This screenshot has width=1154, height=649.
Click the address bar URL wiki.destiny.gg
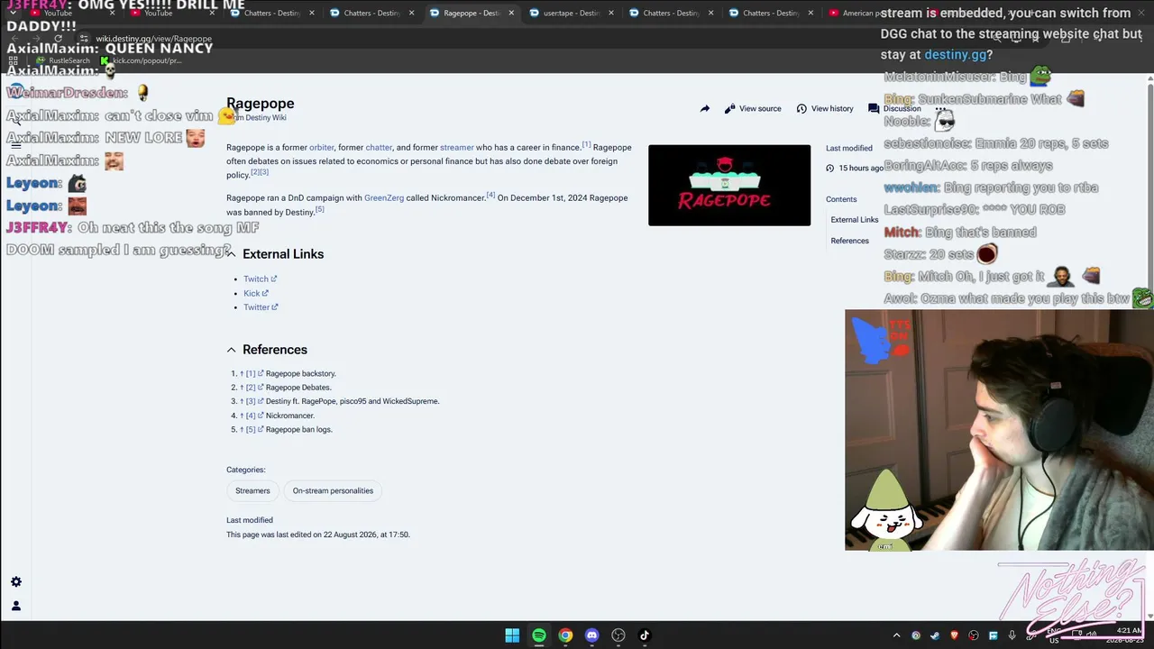click(x=153, y=40)
